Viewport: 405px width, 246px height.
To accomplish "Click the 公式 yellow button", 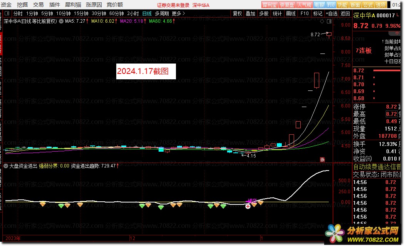I will [x=368, y=5].
